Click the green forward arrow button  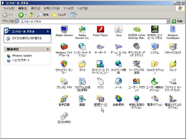tap(21, 15)
